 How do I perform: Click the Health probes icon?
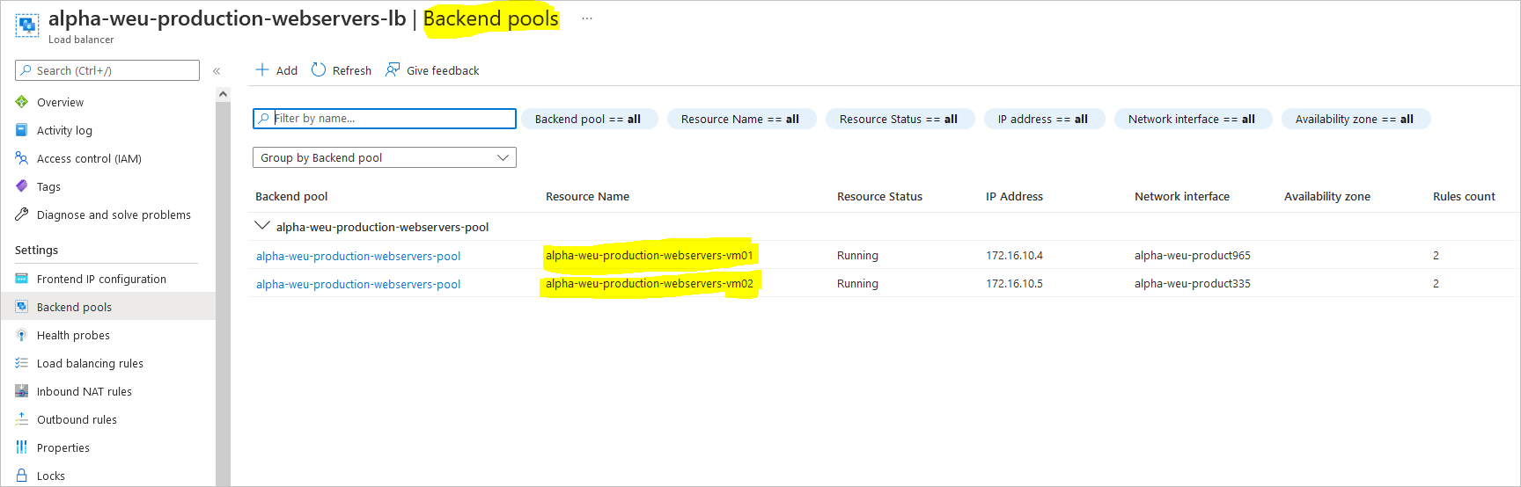22,335
